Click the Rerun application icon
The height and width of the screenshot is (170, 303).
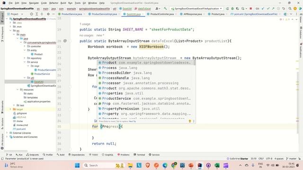click(227, 8)
